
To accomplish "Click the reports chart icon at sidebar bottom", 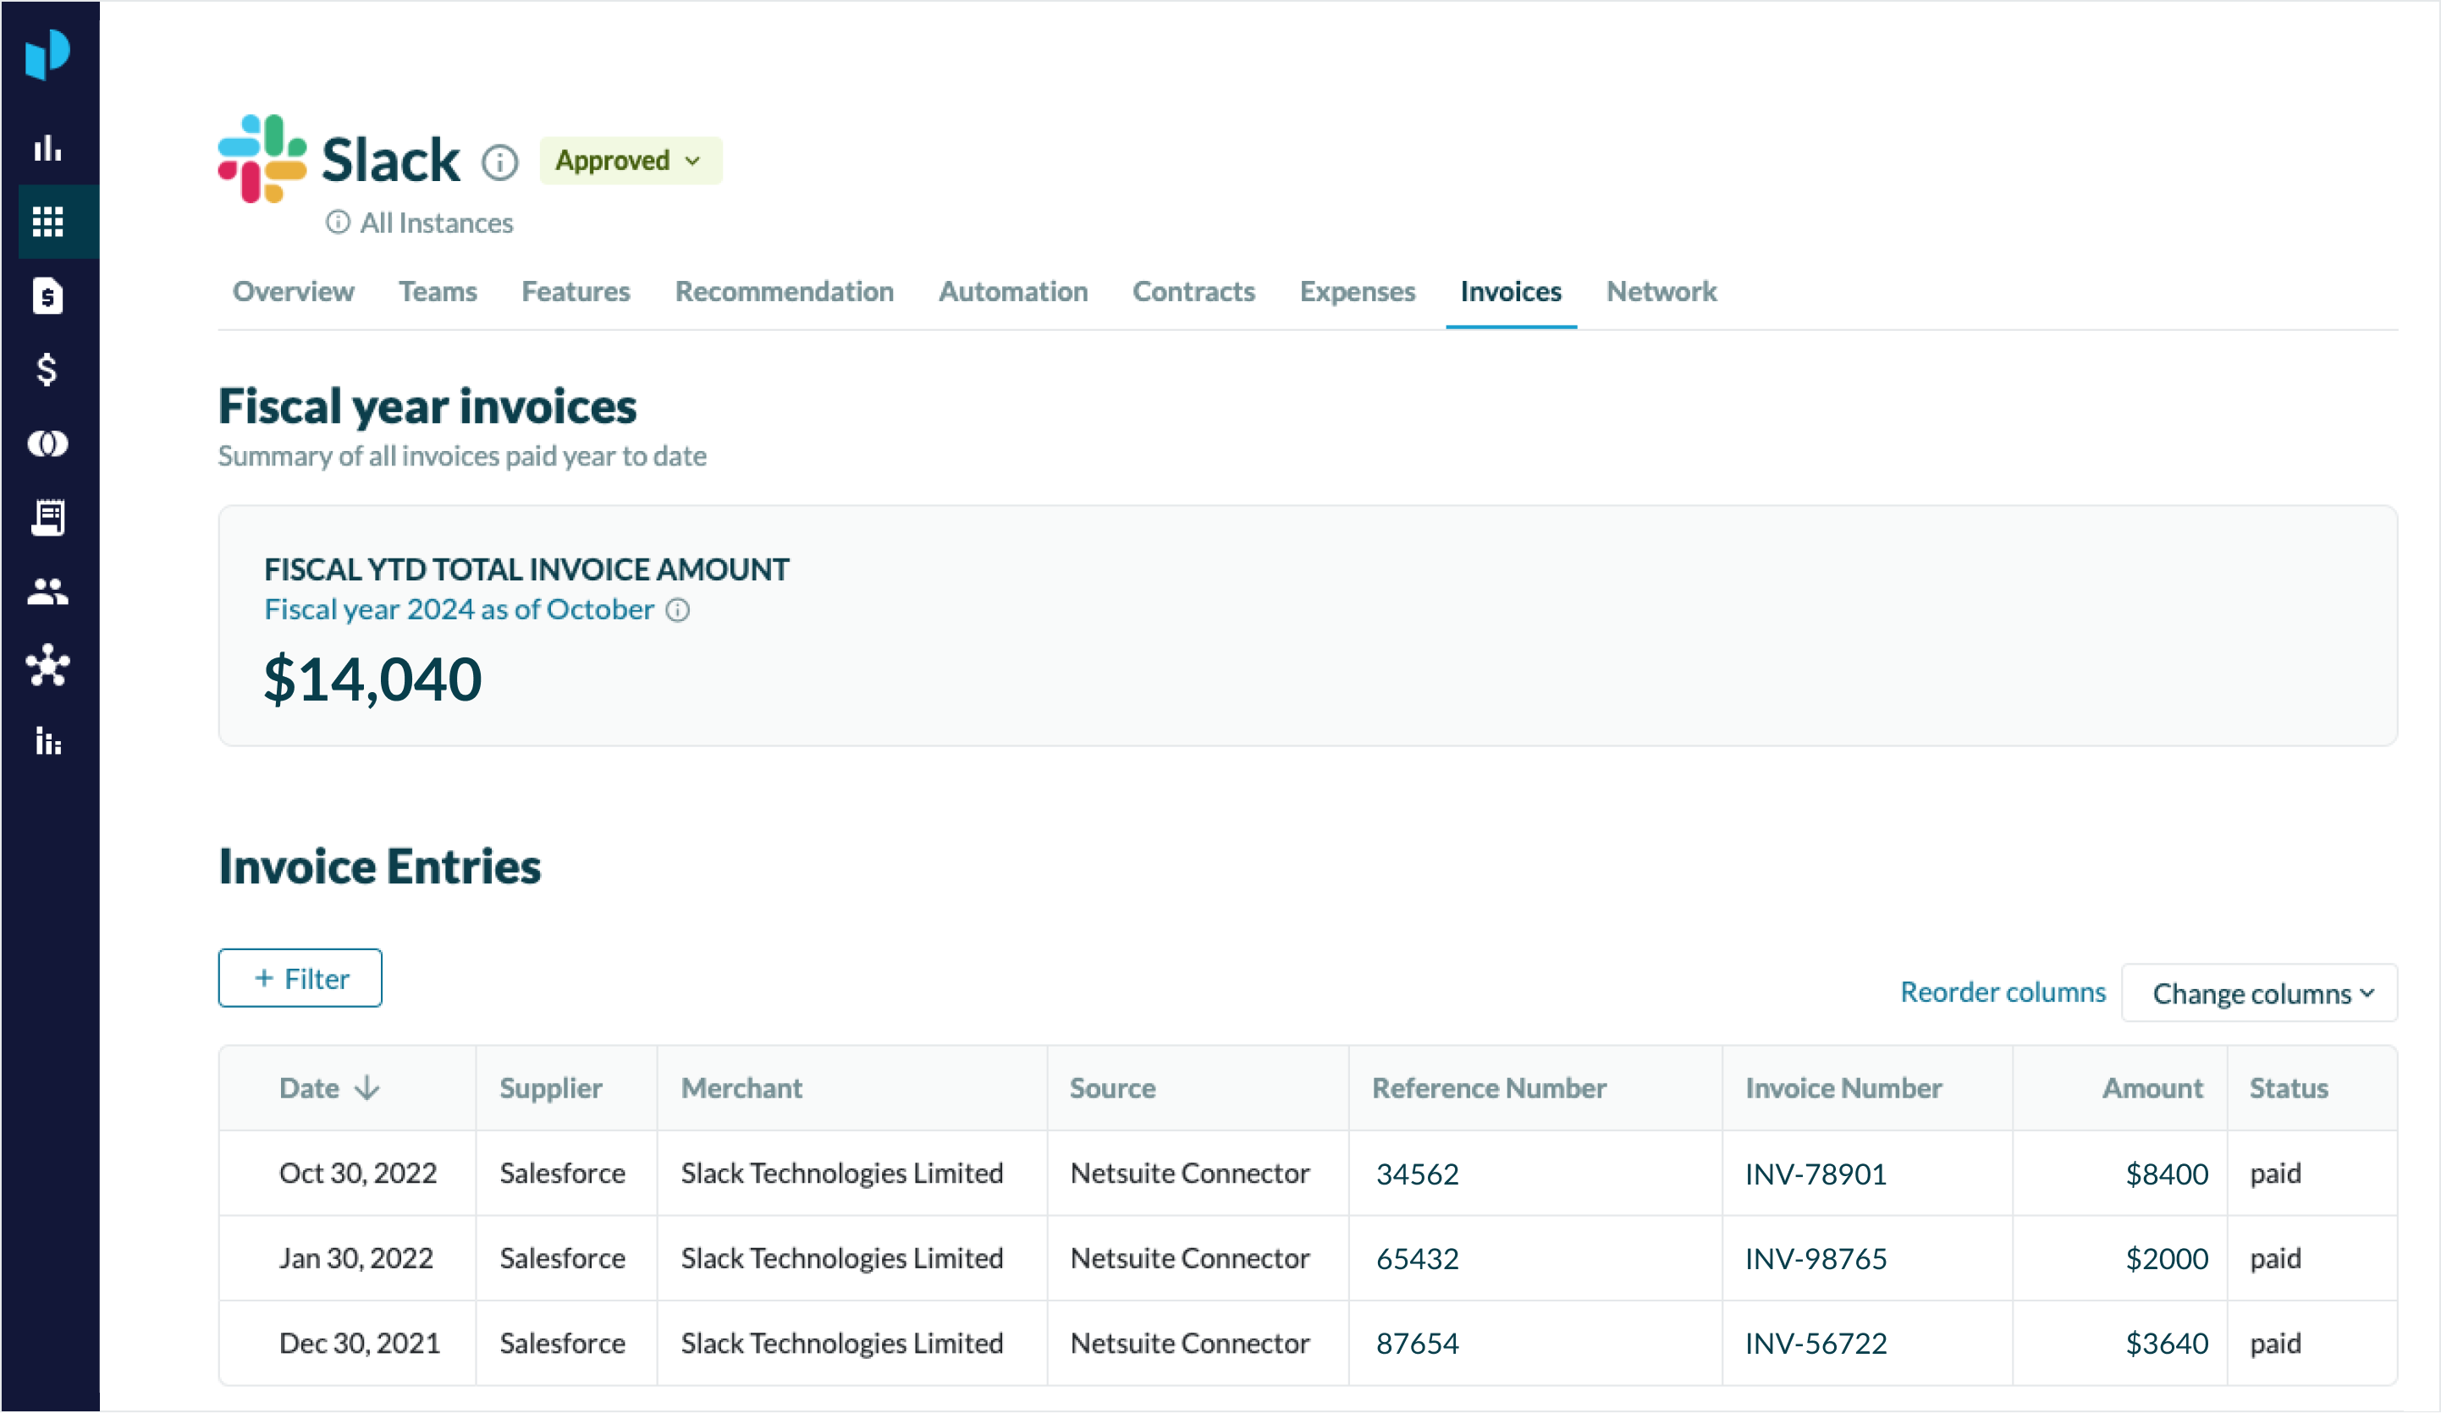I will click(x=47, y=741).
